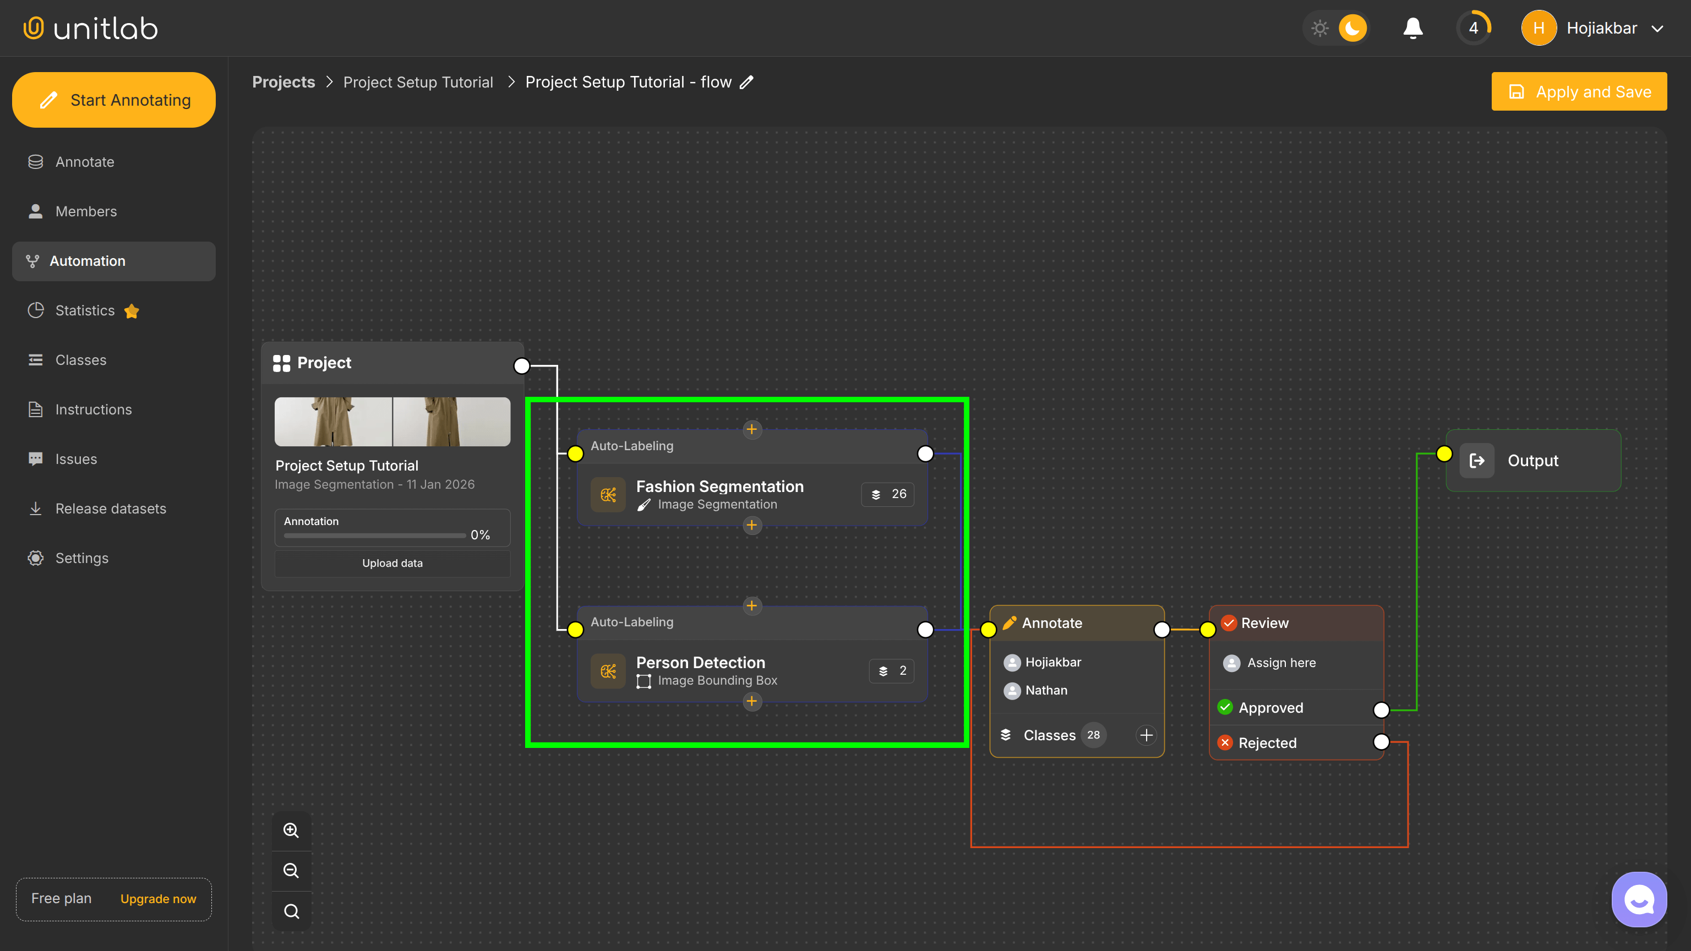Zoom in using the magnifier plus icon
This screenshot has width=1691, height=951.
click(x=291, y=829)
